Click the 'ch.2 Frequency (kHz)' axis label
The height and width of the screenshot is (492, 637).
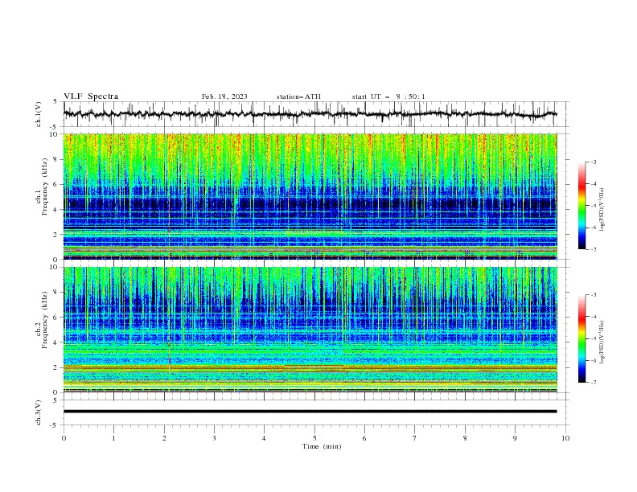(42, 320)
